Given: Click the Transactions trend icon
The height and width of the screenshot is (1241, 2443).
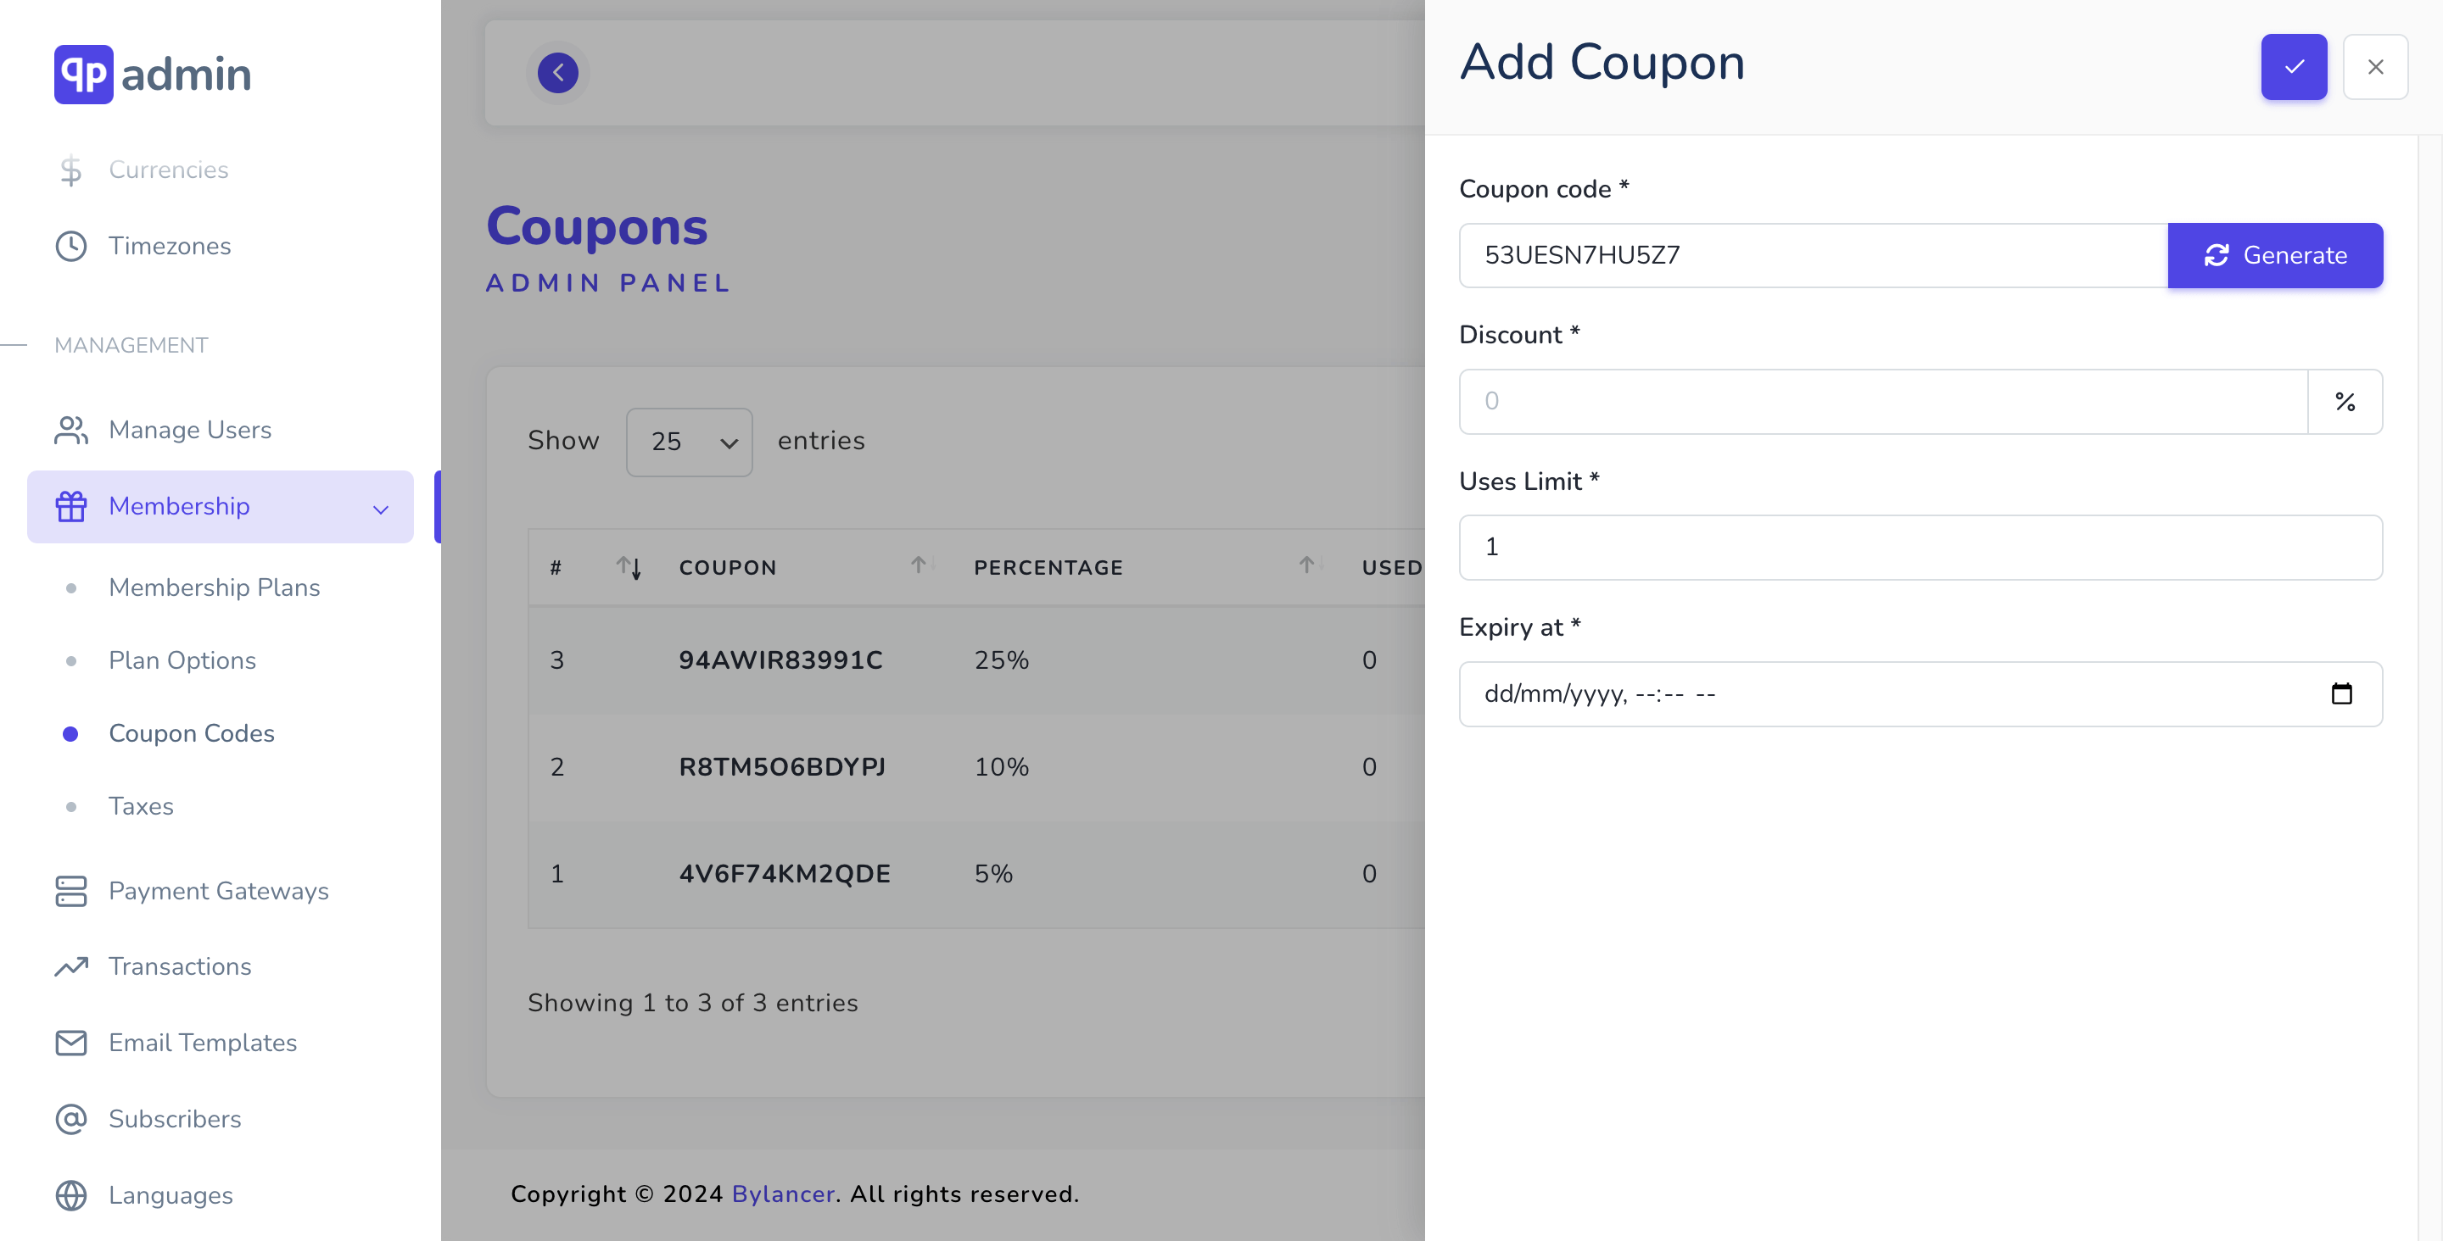Looking at the screenshot, I should pyautogui.click(x=71, y=967).
